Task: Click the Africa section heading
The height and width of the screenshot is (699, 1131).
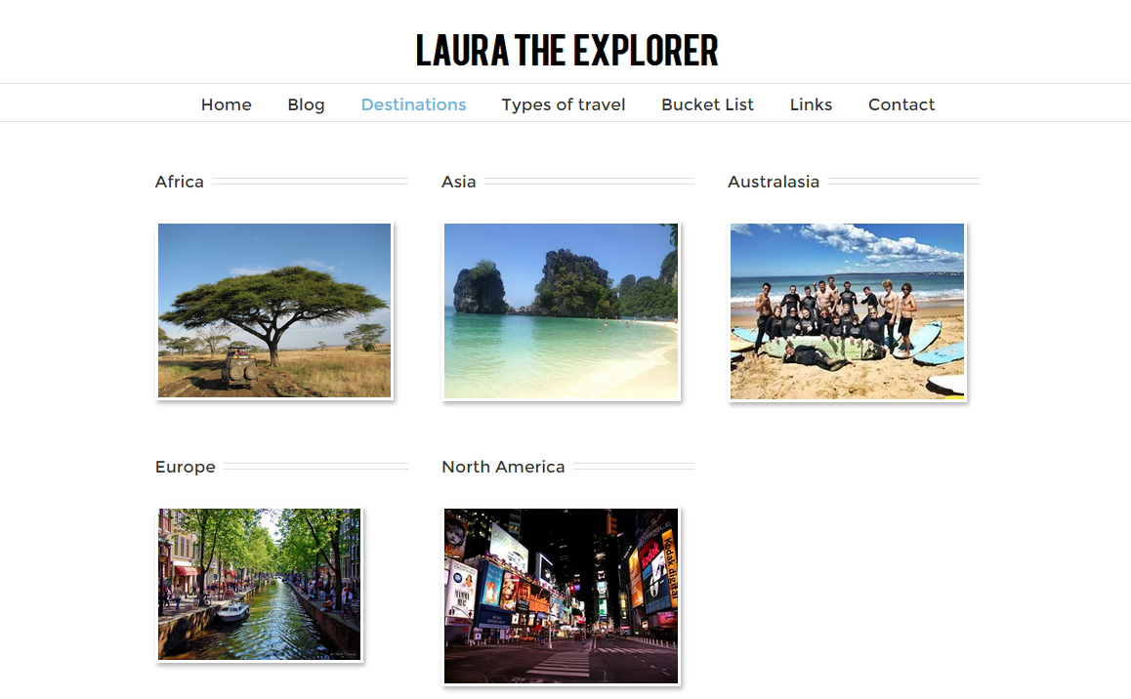Action: 180,182
